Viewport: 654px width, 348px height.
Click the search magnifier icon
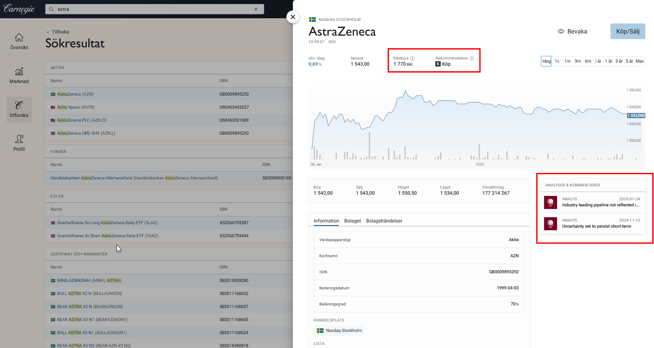52,9
